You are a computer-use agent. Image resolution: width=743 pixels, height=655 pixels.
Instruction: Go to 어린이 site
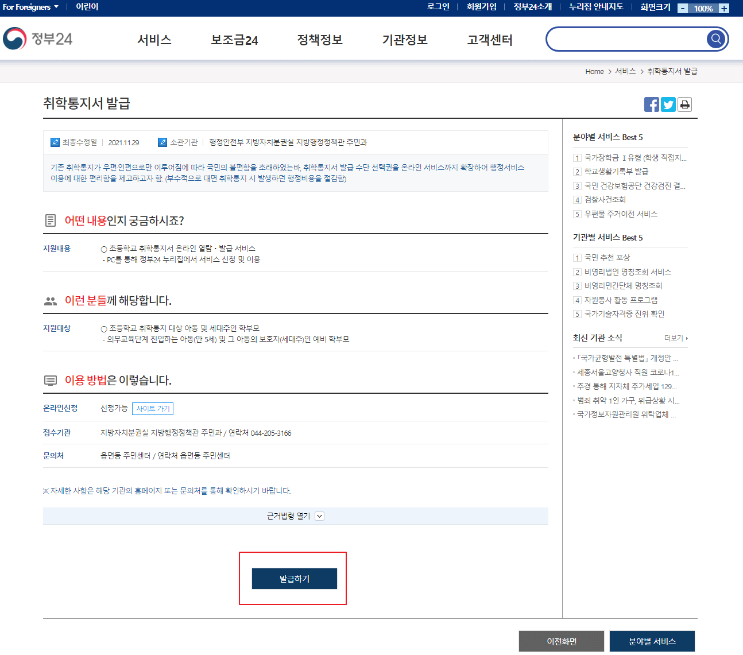87,7
